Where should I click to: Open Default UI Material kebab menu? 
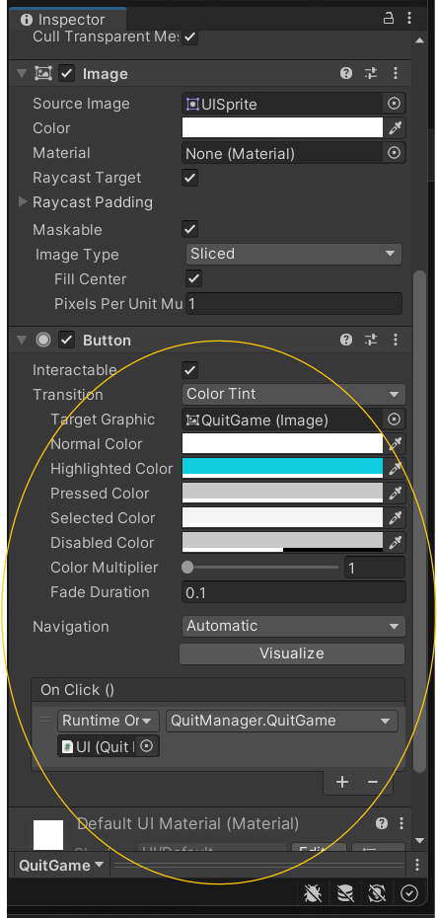(x=401, y=824)
